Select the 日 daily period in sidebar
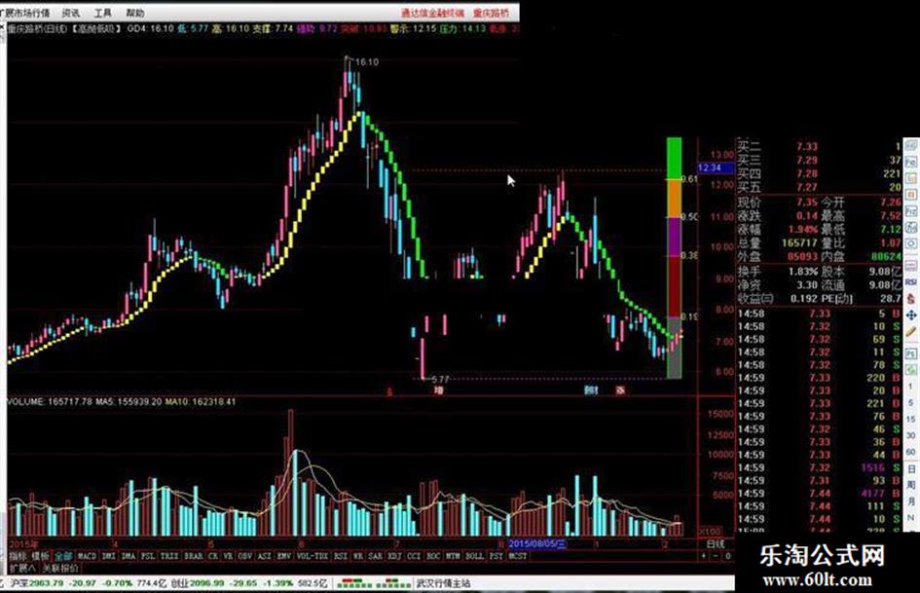This screenshot has width=920, height=593. point(911,468)
